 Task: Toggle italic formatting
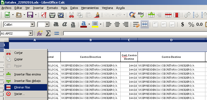click(x=65, y=24)
